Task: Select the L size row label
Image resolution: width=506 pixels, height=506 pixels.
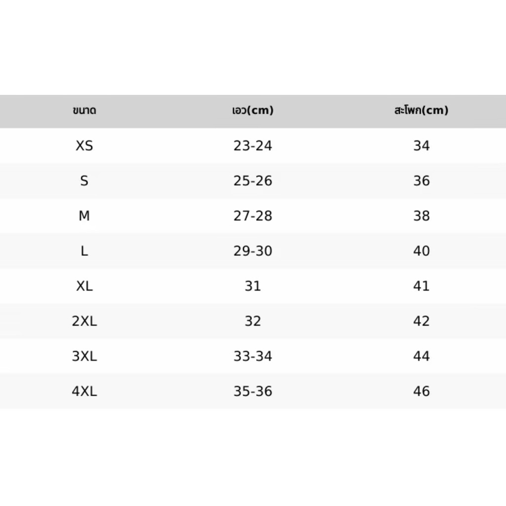Action: [84, 251]
